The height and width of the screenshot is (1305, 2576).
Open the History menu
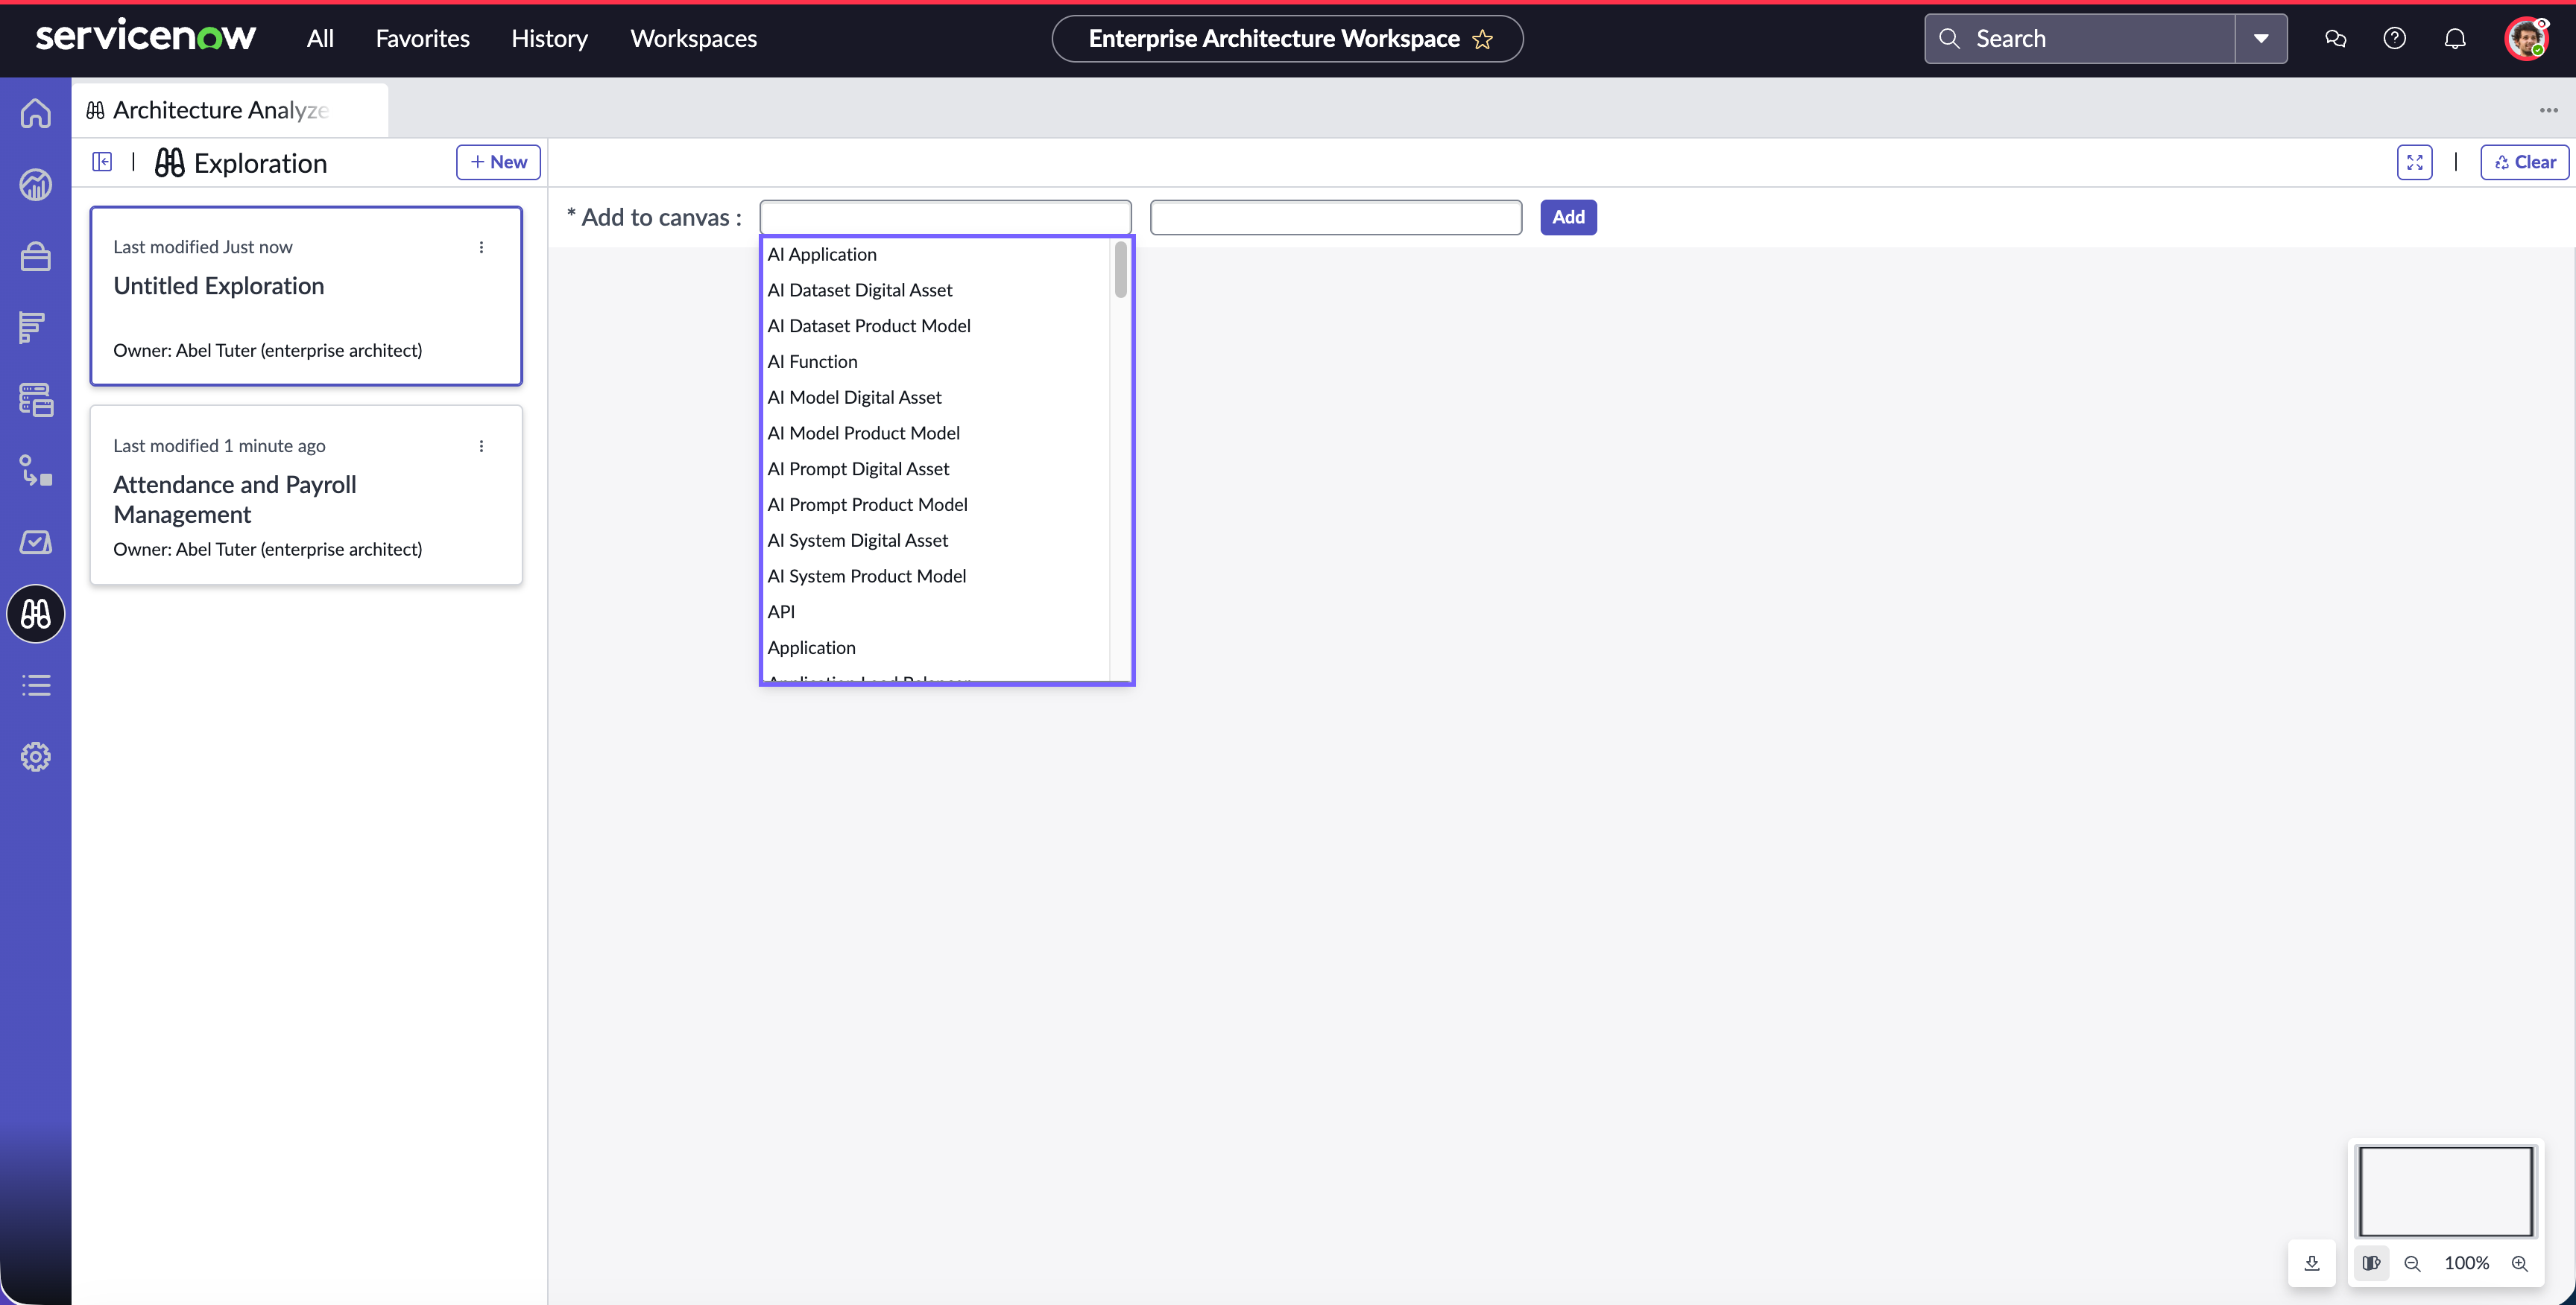(x=549, y=38)
